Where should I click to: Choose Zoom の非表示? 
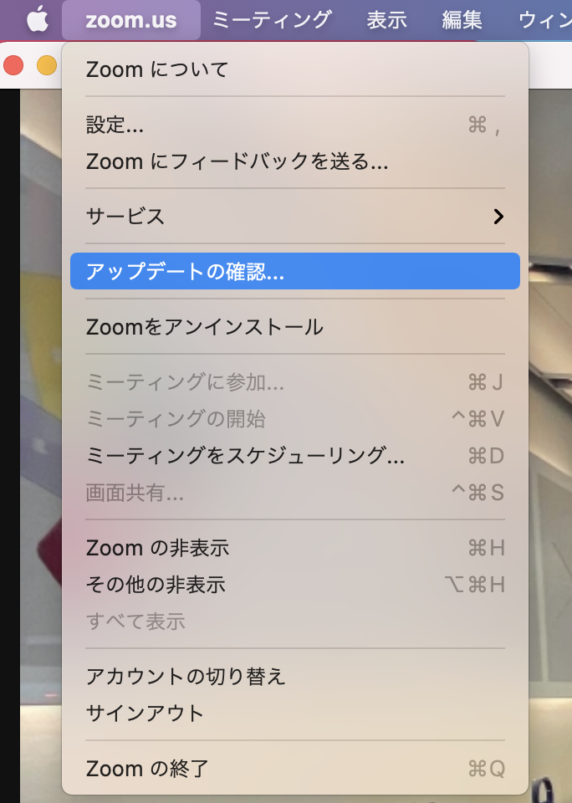pos(295,547)
